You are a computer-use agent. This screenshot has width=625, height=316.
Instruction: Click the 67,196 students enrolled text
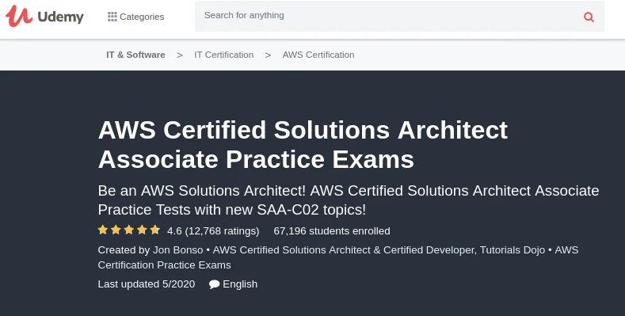pos(332,230)
